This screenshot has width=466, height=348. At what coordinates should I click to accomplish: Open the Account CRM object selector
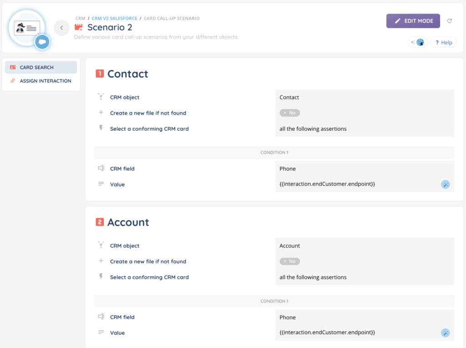(x=364, y=246)
